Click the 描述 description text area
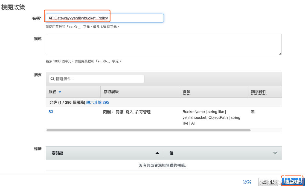Image resolution: width=305 pixels, height=187 pixels. (164, 44)
